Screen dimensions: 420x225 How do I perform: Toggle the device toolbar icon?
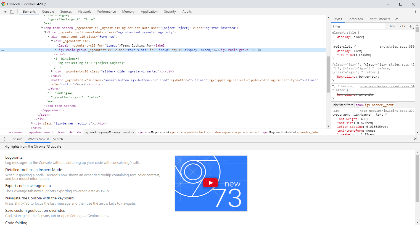pyautogui.click(x=12, y=11)
